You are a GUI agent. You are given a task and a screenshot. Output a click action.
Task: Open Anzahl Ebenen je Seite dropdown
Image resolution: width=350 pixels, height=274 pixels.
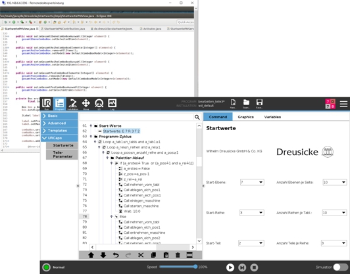(x=335, y=183)
